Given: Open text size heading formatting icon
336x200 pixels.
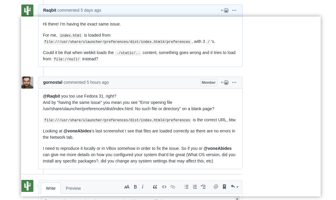Looking at the screenshot, I should (x=127, y=187).
